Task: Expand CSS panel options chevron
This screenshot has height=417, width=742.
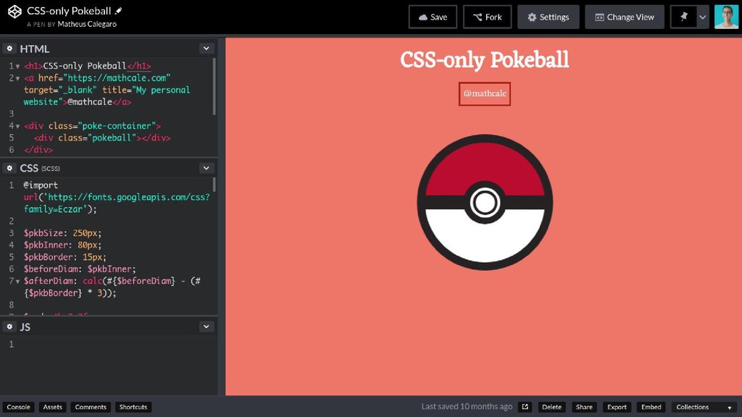Action: [x=207, y=168]
